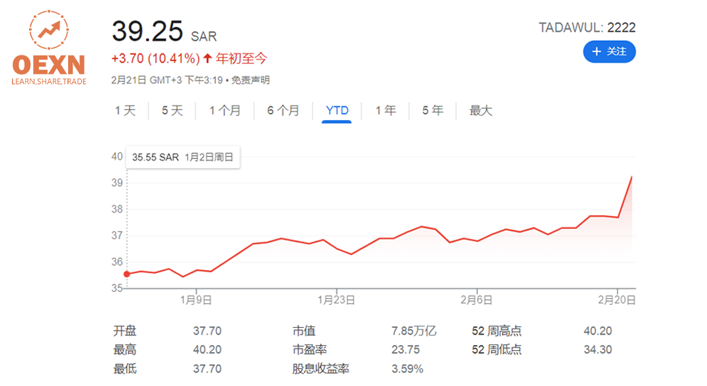Switch to the 1 个月 range tab
707x386 pixels.
(225, 110)
